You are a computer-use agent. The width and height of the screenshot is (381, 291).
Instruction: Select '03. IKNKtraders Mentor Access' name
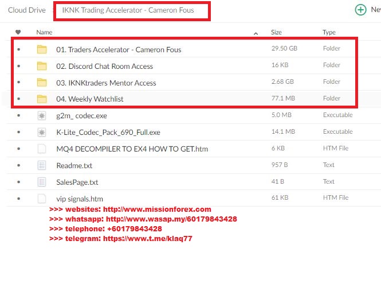coord(106,83)
